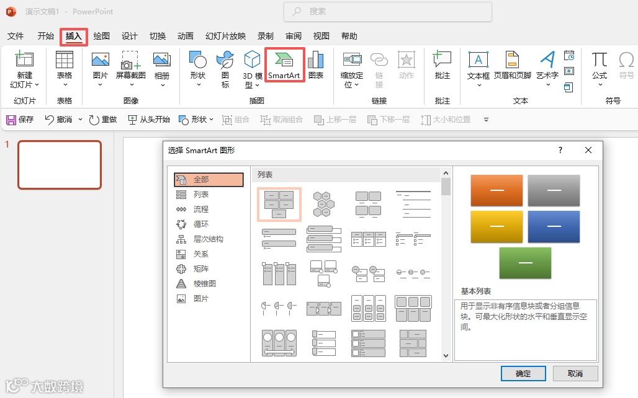
Task: Switch to the Animations (动画) tab
Action: coord(186,36)
